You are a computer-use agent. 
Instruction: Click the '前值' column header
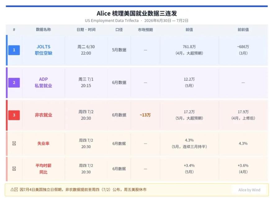coord(189,29)
